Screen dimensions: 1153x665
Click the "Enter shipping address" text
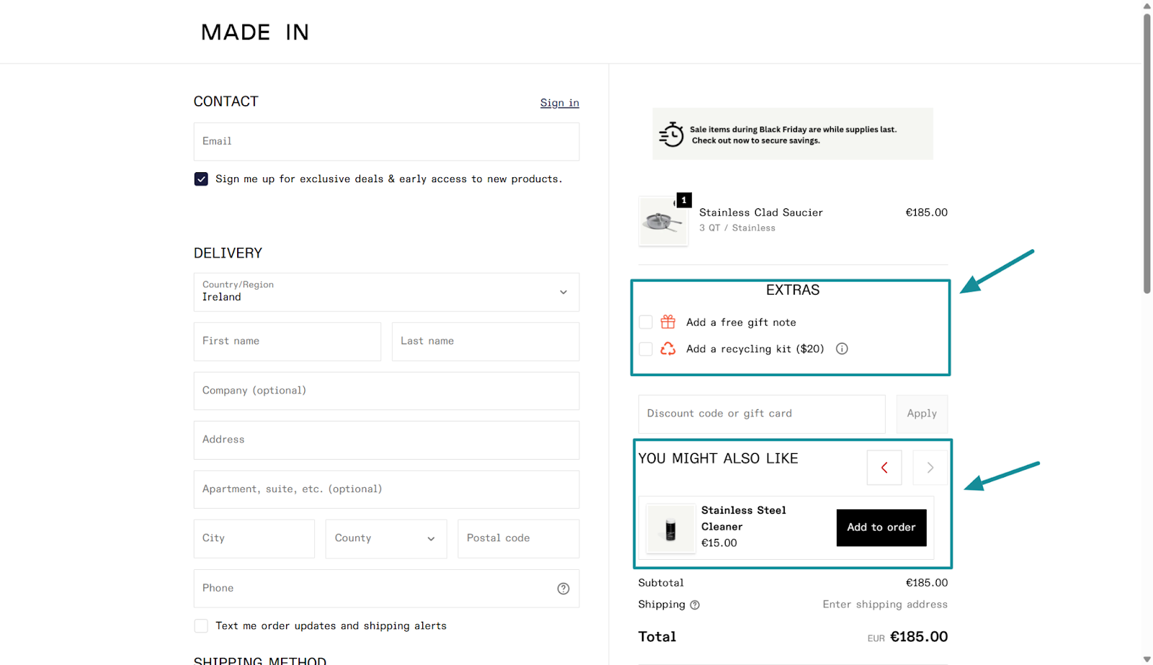[x=885, y=604]
